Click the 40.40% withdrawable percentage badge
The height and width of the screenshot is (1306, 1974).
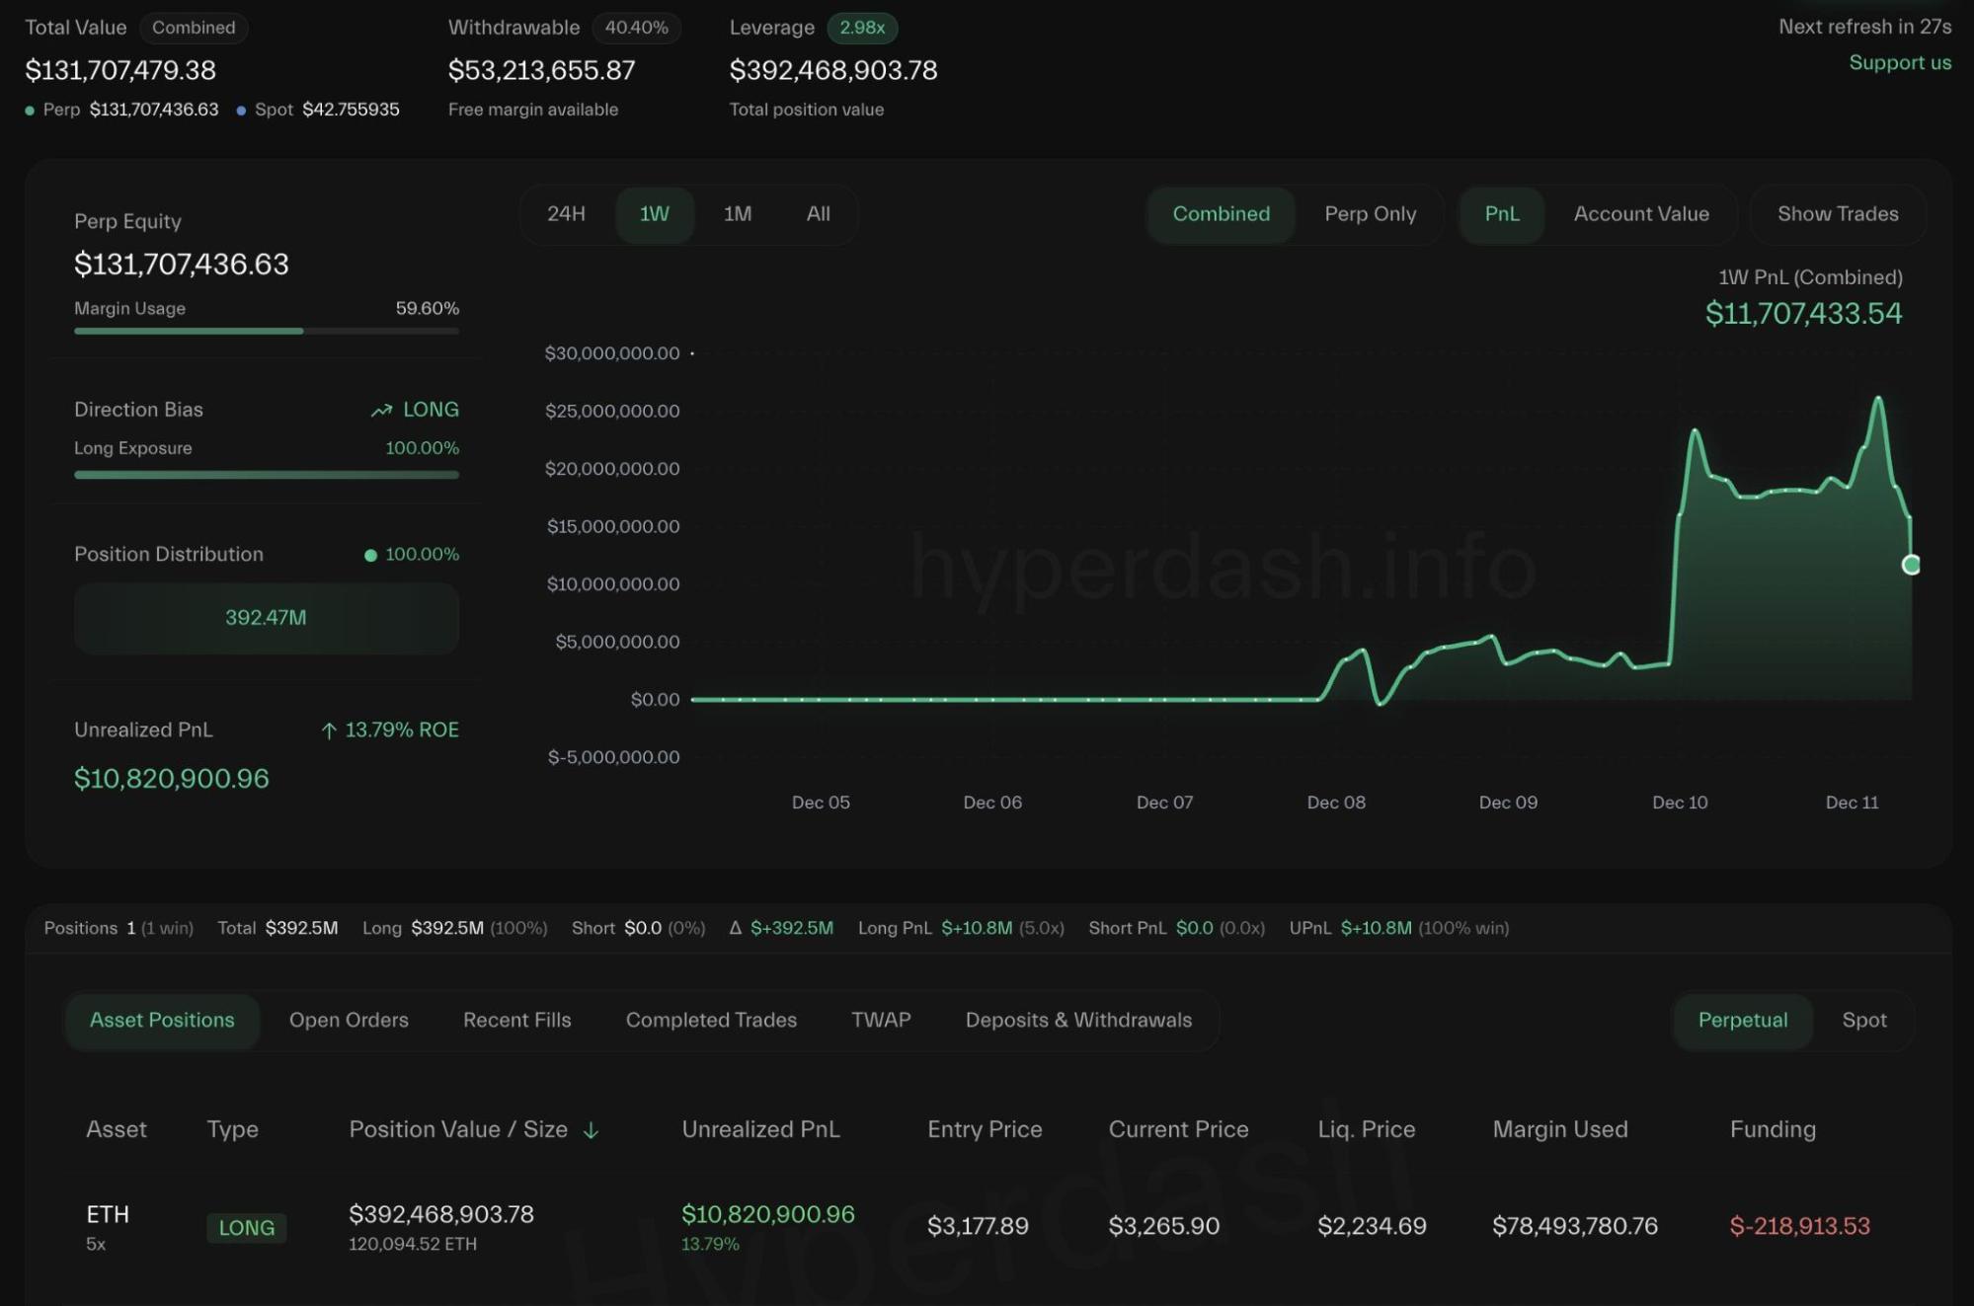637,28
